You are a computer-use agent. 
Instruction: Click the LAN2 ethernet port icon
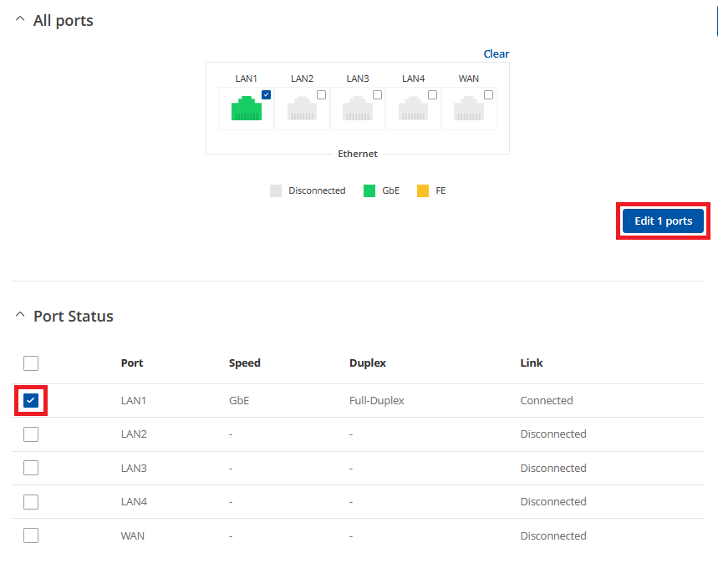click(x=302, y=109)
